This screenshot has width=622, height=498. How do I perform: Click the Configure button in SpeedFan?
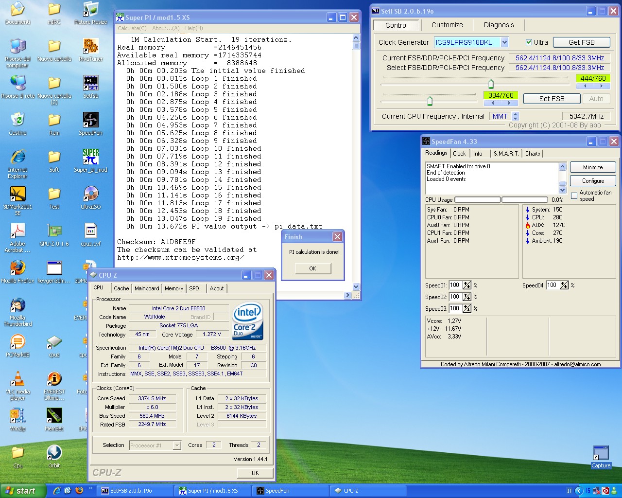(x=593, y=181)
